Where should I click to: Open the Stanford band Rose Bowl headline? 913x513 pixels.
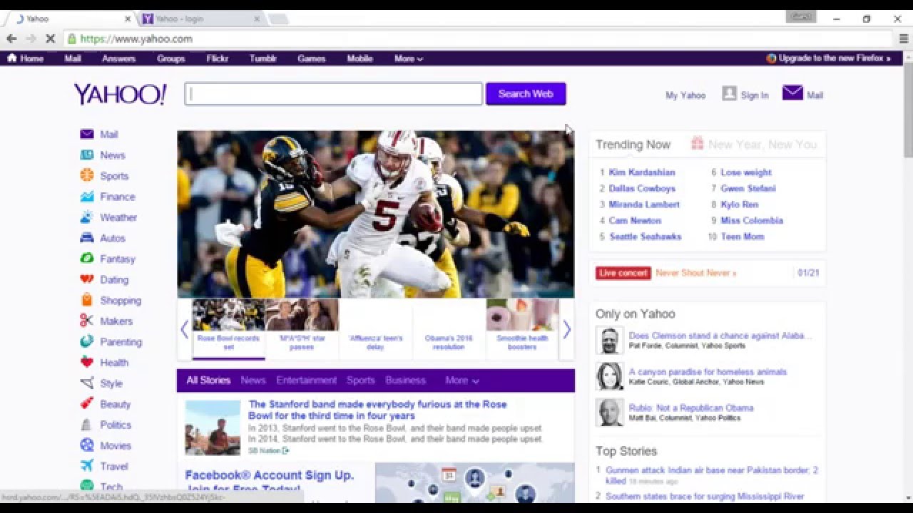click(377, 410)
